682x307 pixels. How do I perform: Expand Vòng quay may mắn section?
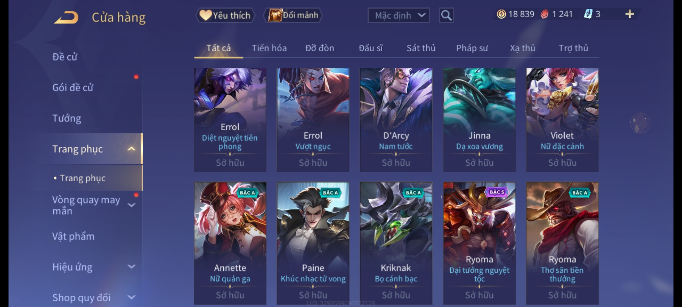click(x=131, y=205)
